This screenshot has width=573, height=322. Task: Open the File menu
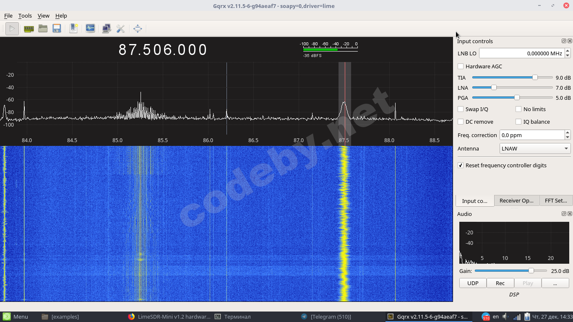(8, 16)
